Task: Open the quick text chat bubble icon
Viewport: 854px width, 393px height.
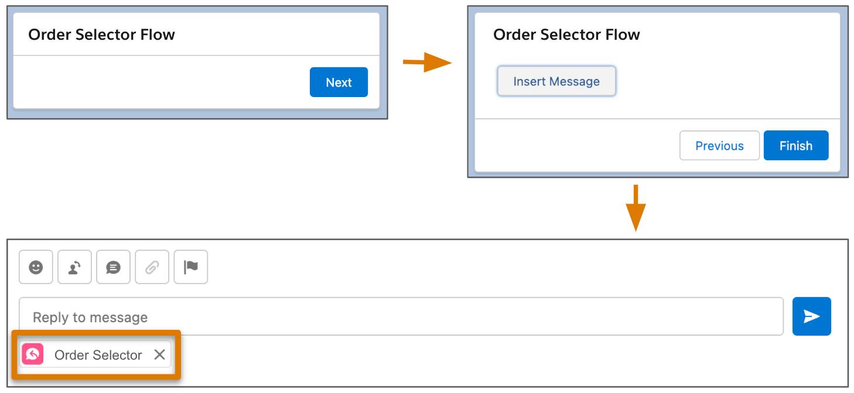Action: coord(113,267)
